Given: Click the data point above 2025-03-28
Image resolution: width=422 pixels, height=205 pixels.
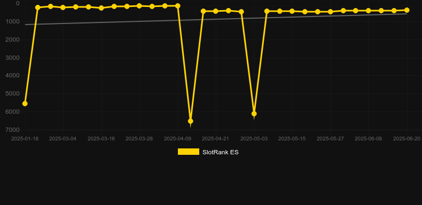Looking at the screenshot, I should 139,6.
